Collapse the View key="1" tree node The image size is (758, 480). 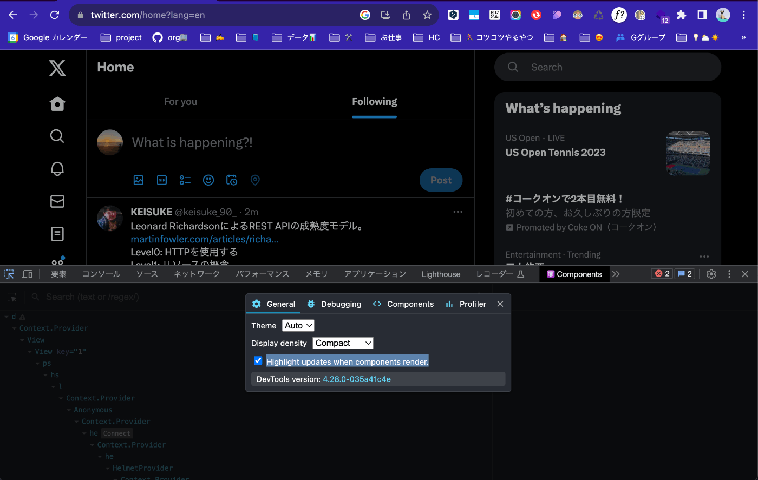click(x=31, y=352)
